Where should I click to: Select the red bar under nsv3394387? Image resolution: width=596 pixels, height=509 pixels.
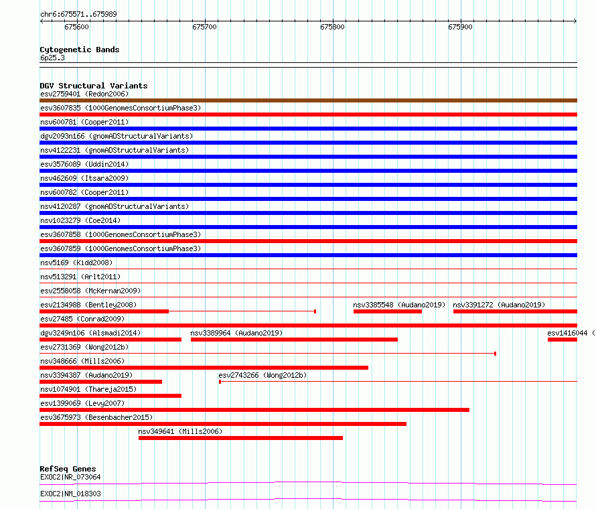[100, 382]
